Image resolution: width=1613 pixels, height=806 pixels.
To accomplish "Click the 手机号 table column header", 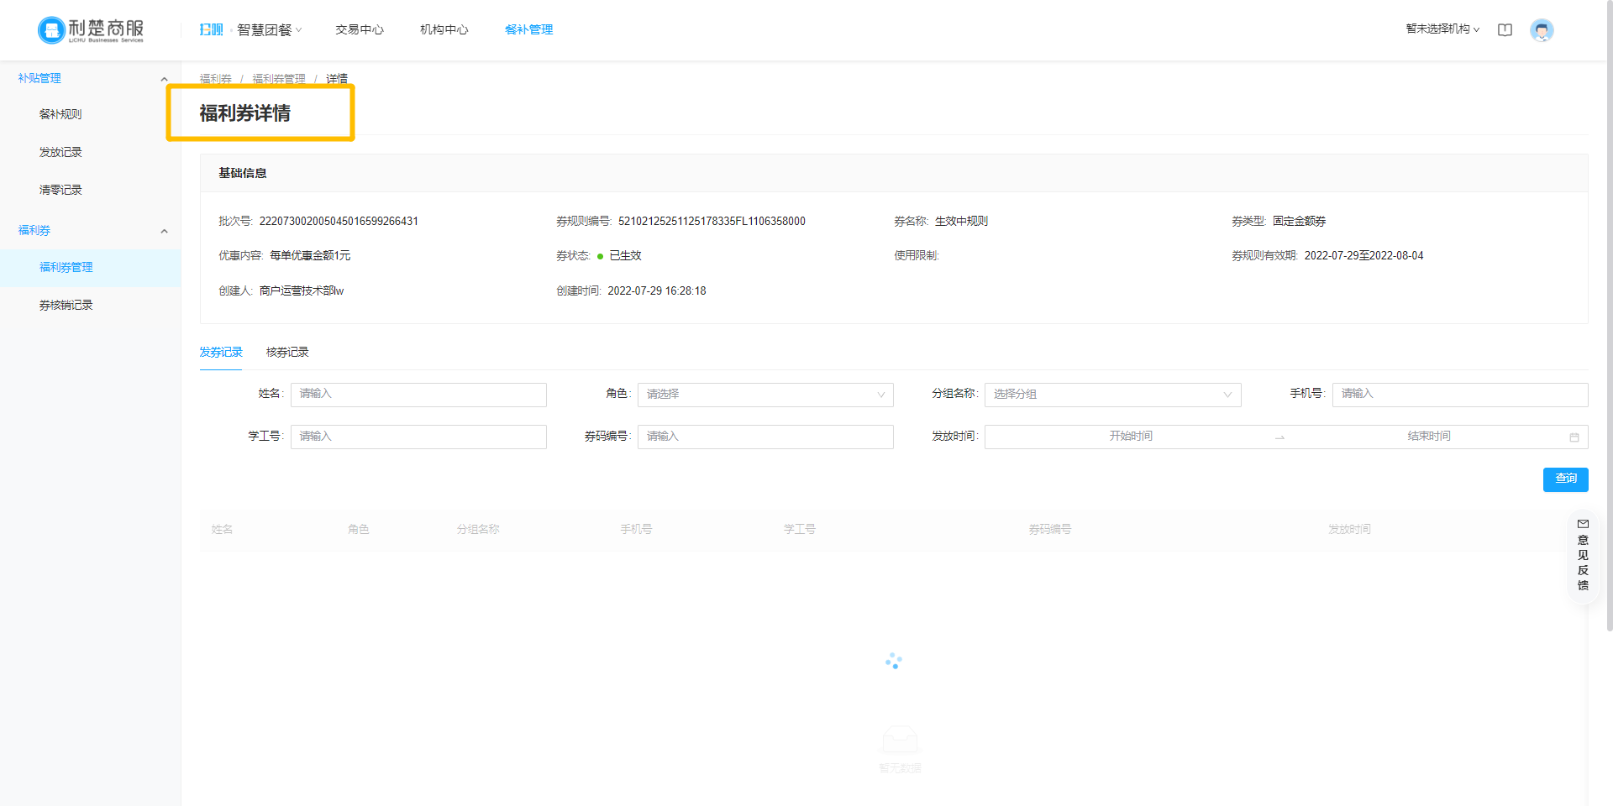I will [636, 530].
